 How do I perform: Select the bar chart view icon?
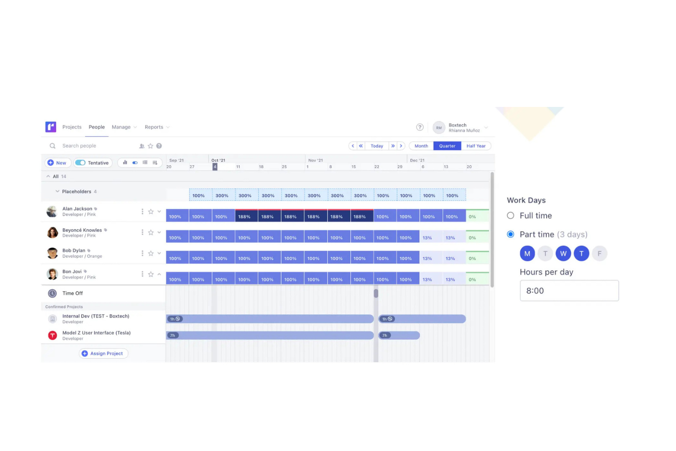pyautogui.click(x=125, y=162)
